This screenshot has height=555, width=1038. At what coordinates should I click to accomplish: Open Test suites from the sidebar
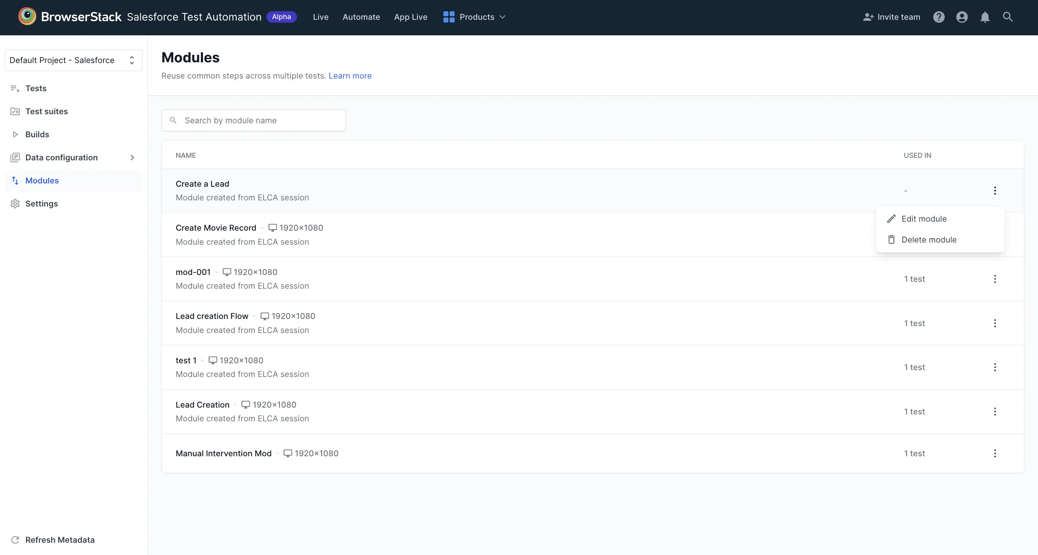pyautogui.click(x=46, y=111)
